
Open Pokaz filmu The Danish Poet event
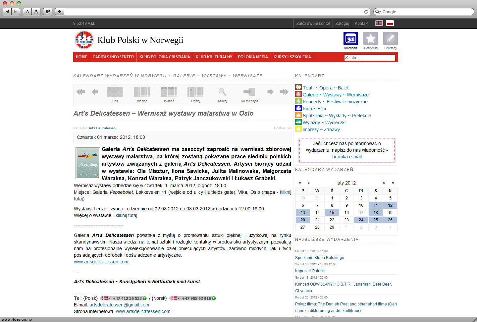coord(346,307)
